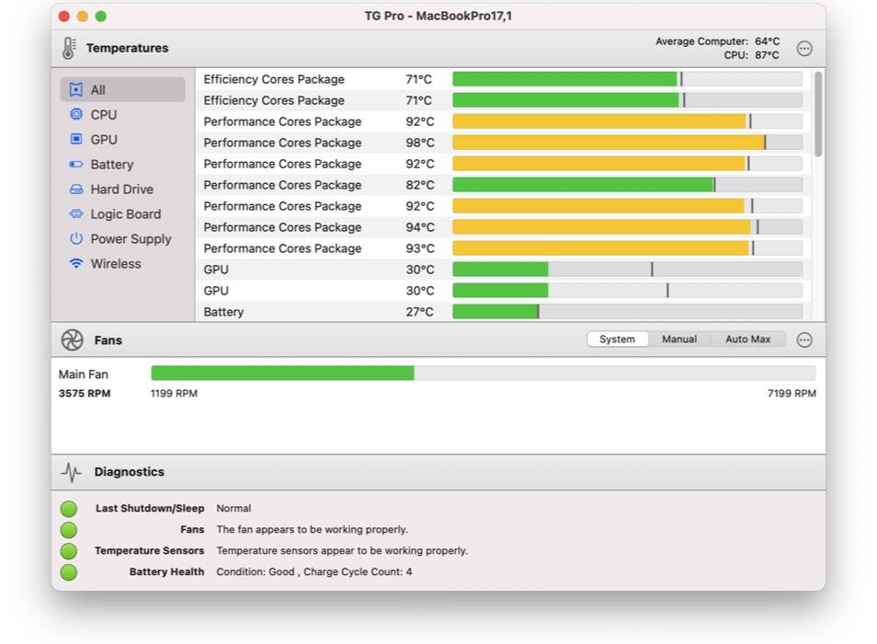Click the Wireless wifi sidebar icon
Screen dimensions: 877x644
[x=76, y=263]
